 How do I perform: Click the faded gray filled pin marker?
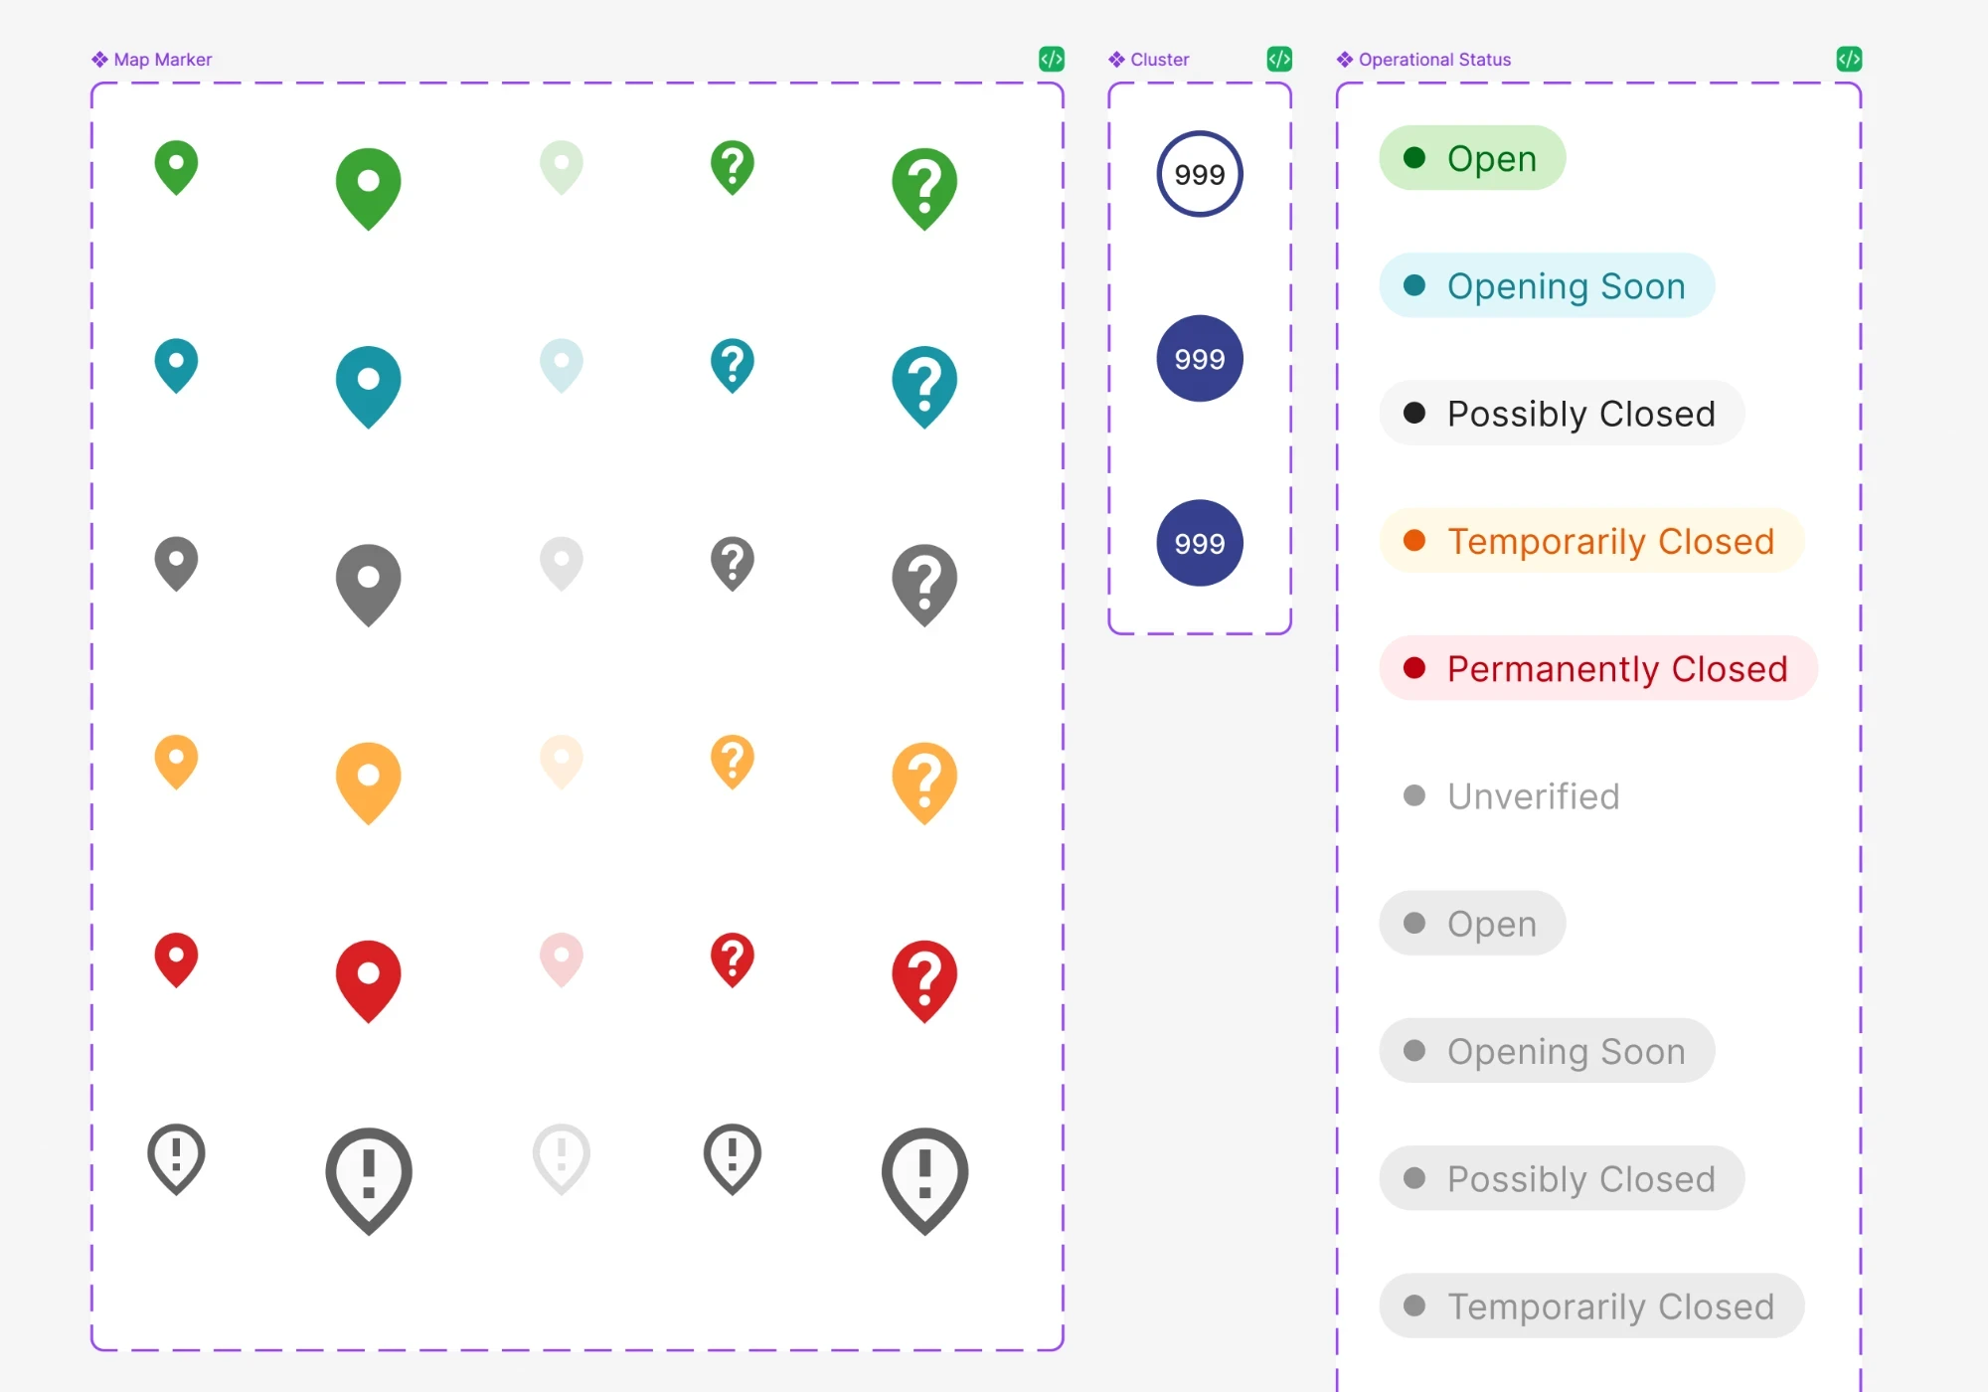[x=562, y=564]
